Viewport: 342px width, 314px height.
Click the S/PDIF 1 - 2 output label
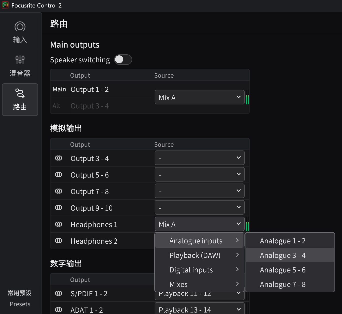(x=89, y=293)
